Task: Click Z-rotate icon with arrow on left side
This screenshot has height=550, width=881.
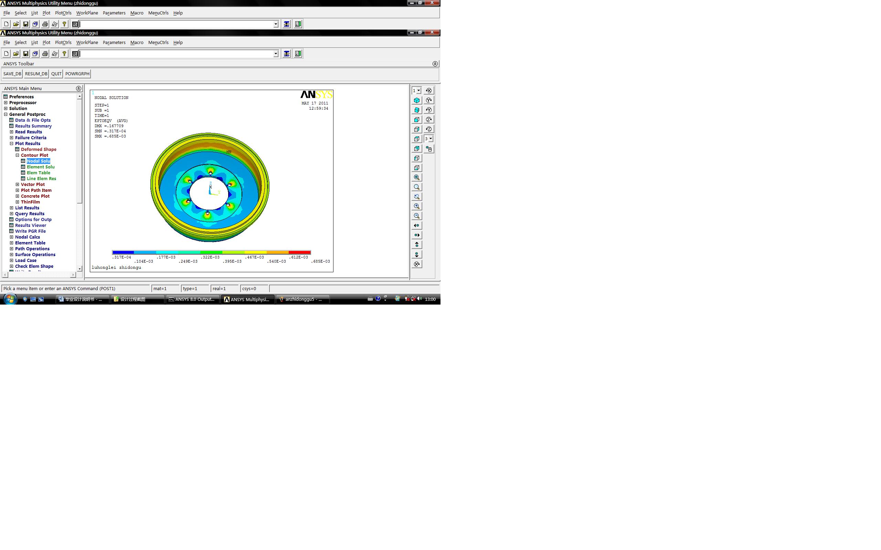Action: coord(429,129)
